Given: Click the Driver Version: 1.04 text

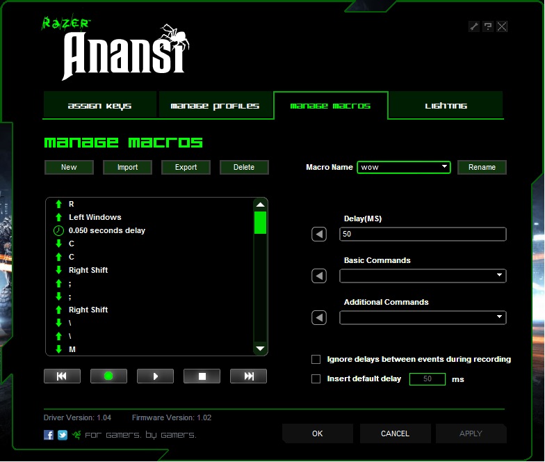Looking at the screenshot, I should [78, 417].
